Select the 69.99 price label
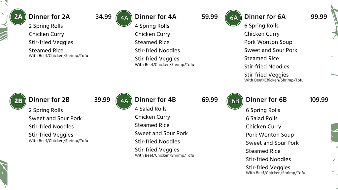Image resolution: width=338 pixels, height=190 pixels. point(210,100)
